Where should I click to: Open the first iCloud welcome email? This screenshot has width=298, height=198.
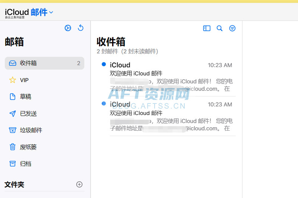pyautogui.click(x=171, y=77)
